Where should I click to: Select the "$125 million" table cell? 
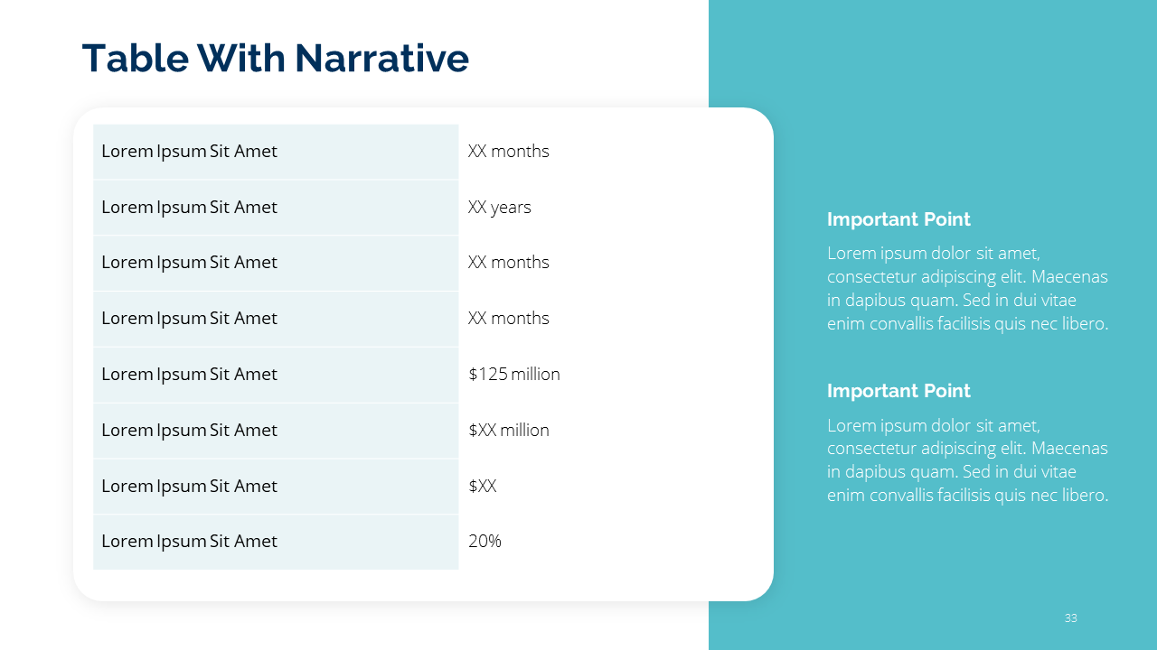click(x=514, y=375)
